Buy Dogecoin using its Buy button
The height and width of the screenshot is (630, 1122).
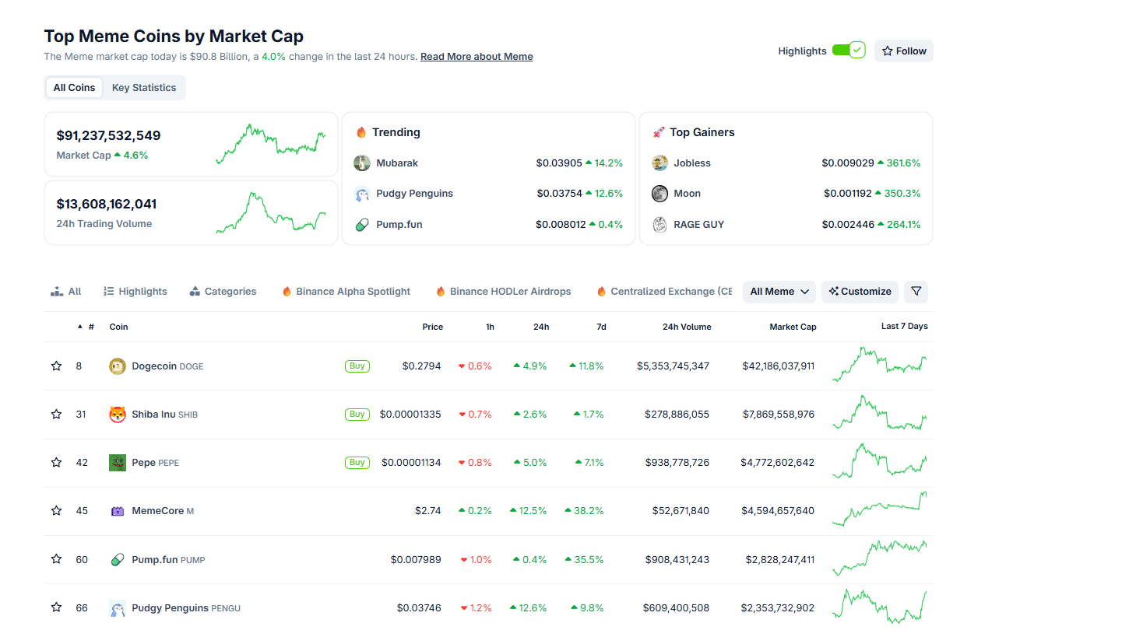[x=357, y=366]
